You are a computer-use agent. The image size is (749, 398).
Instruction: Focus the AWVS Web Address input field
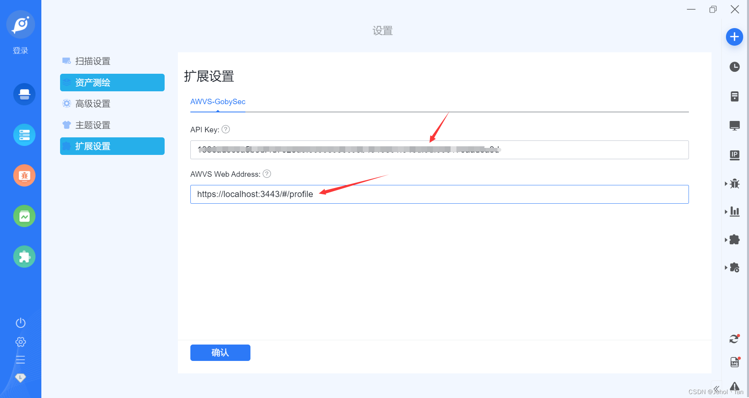pyautogui.click(x=439, y=194)
